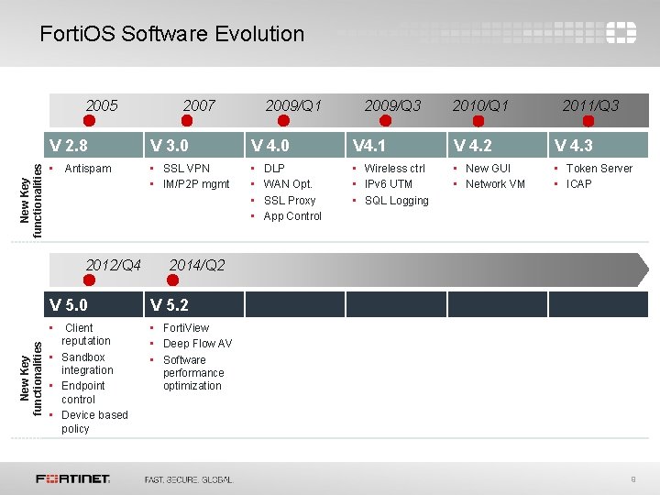Click the 'Antispam' bullet text
The height and width of the screenshot is (495, 660).
pos(88,169)
